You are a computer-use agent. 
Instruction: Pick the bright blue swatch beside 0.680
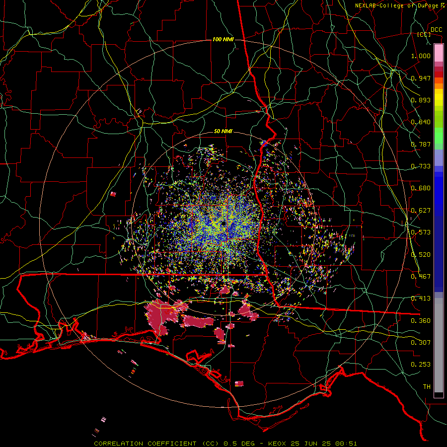439,191
